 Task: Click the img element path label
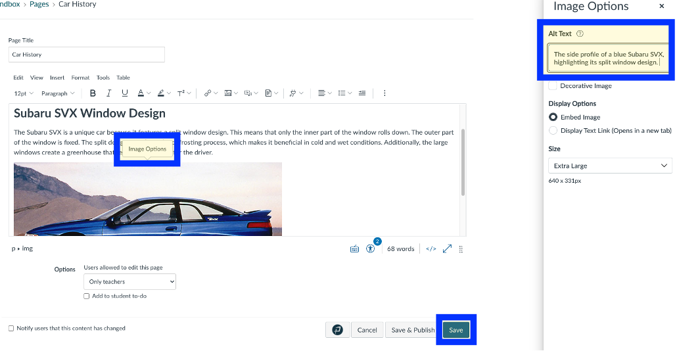27,248
